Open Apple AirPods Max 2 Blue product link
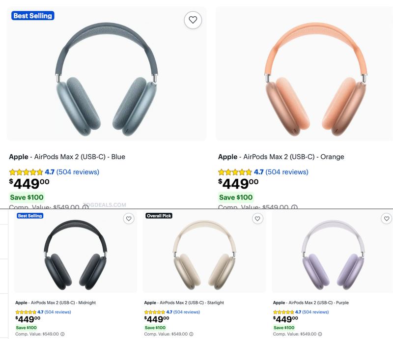Screen dimensions: 393x339 [x=67, y=157]
